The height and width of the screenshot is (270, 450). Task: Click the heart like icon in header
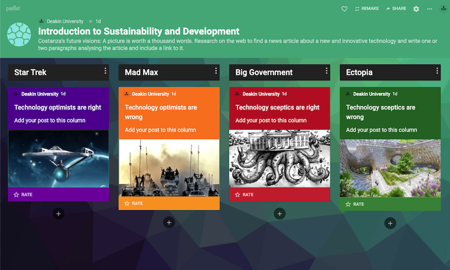pos(344,9)
